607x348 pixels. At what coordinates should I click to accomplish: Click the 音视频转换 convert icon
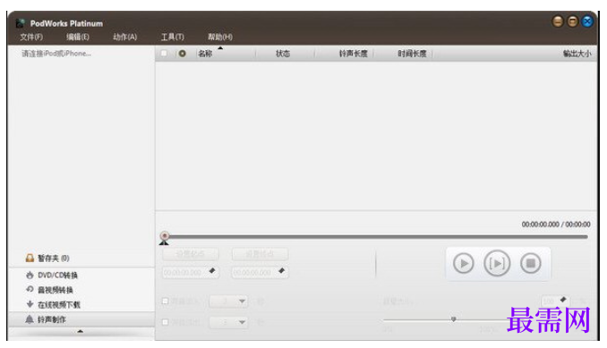coord(30,289)
